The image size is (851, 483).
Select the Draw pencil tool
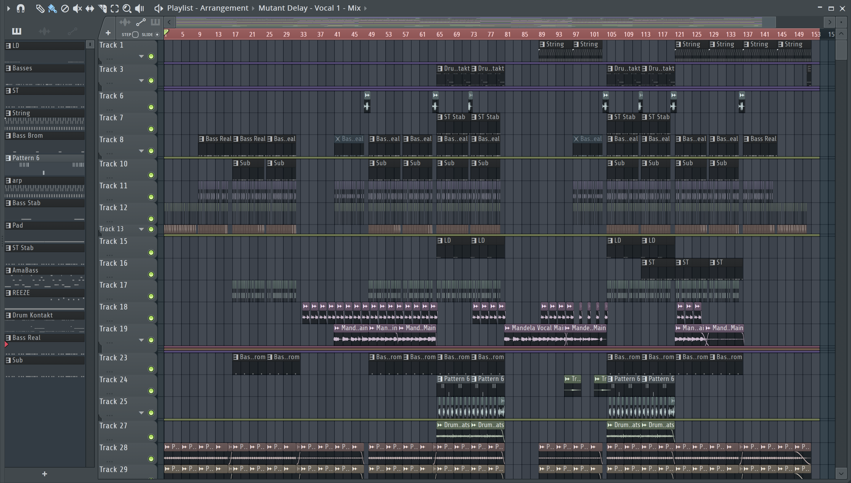(x=40, y=8)
